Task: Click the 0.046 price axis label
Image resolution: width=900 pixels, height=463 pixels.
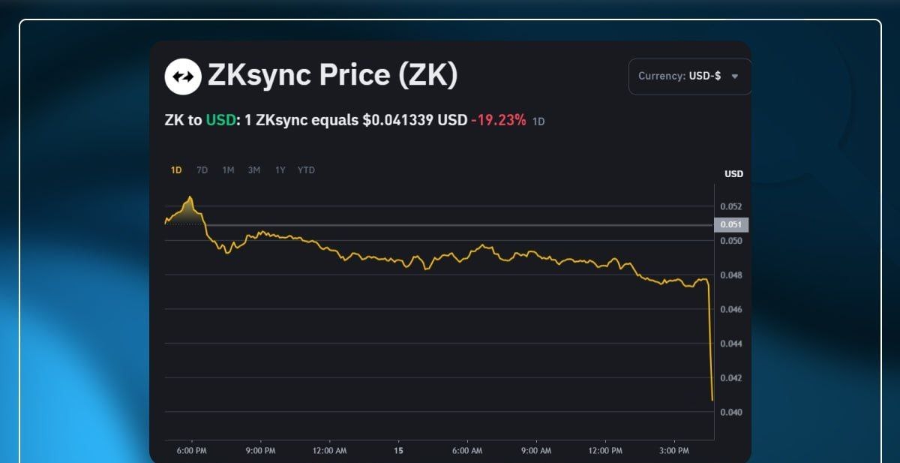Action: point(730,309)
